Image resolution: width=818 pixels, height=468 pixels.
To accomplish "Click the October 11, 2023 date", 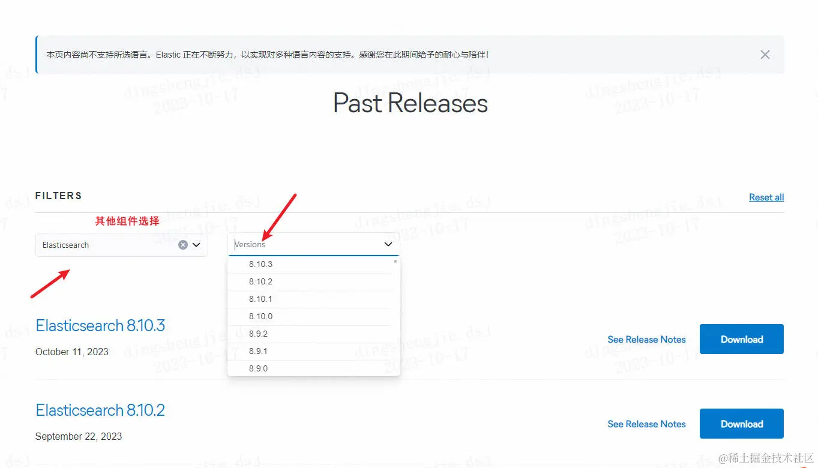I will pos(72,352).
